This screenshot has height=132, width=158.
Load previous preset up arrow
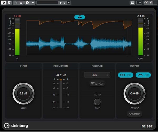pyautogui.click(x=60, y=3)
